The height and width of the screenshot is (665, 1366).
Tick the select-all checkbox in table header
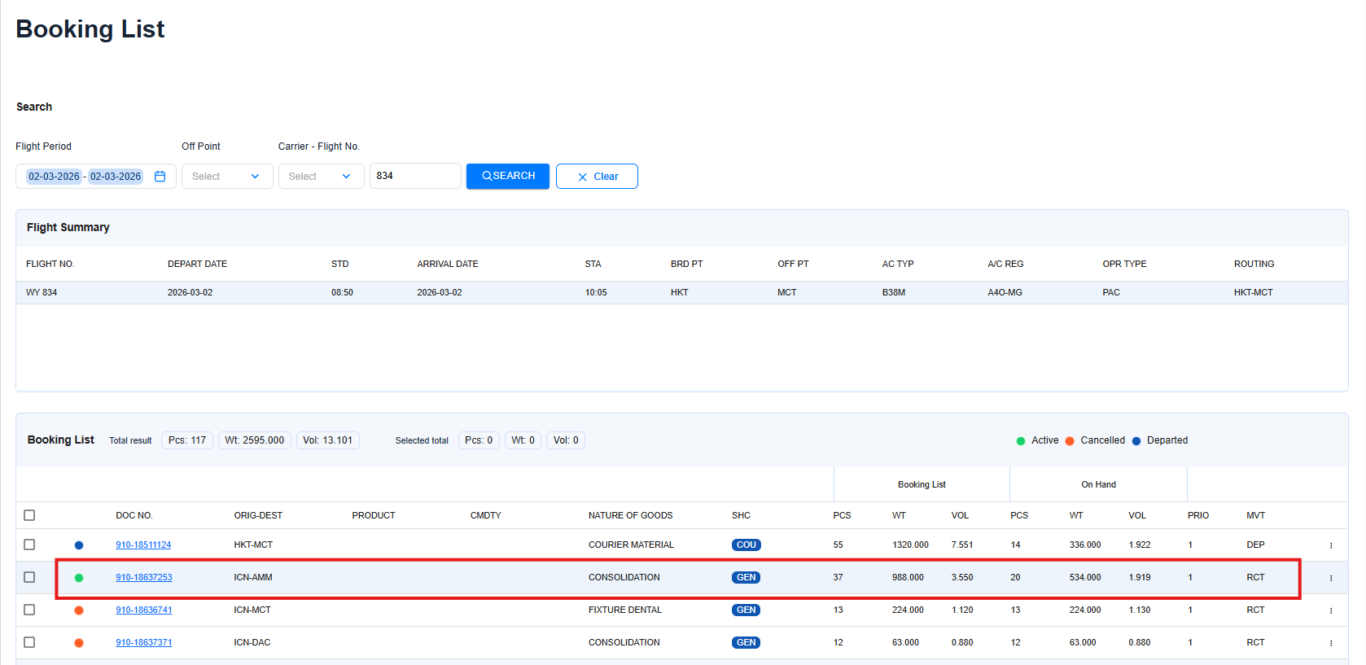pyautogui.click(x=29, y=515)
